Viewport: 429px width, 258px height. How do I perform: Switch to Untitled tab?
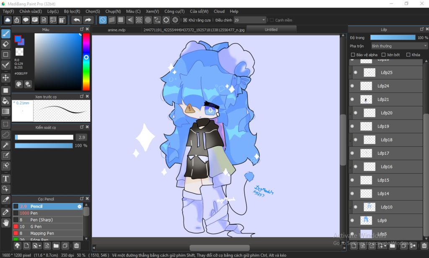[271, 29]
